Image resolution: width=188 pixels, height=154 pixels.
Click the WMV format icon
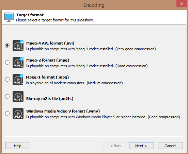tap(18, 114)
